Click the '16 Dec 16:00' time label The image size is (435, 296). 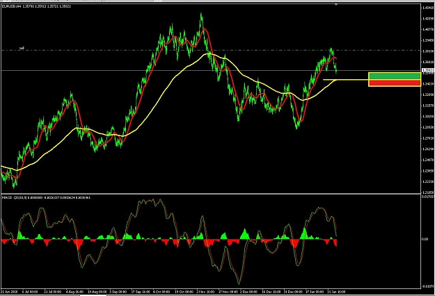coord(271,292)
